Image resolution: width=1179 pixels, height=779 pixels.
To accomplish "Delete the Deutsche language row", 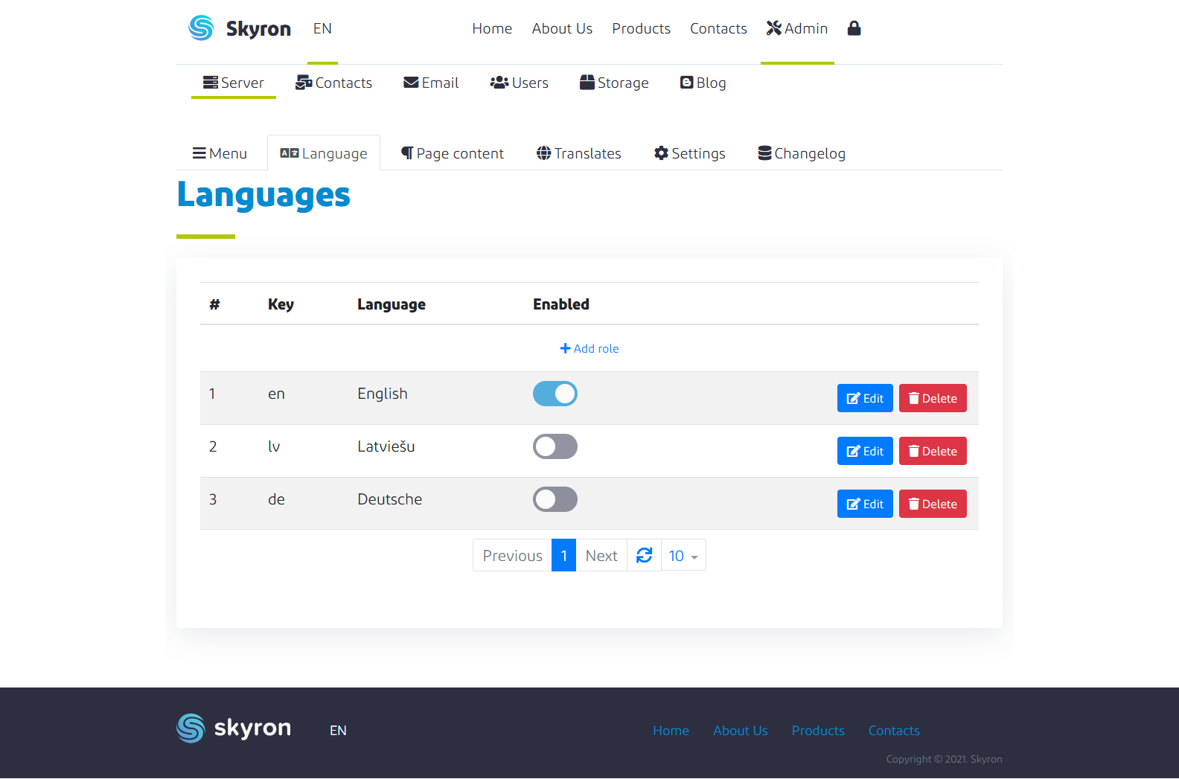I will click(933, 504).
